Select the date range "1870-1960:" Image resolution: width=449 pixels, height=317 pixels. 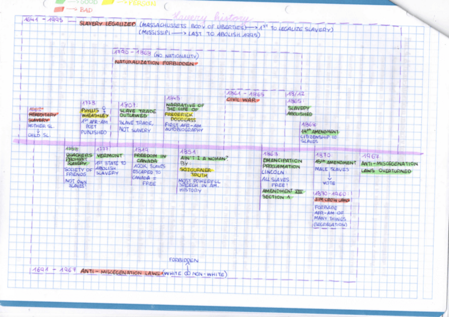click(333, 194)
